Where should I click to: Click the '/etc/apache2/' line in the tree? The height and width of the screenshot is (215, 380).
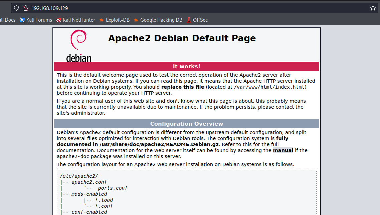point(79,176)
